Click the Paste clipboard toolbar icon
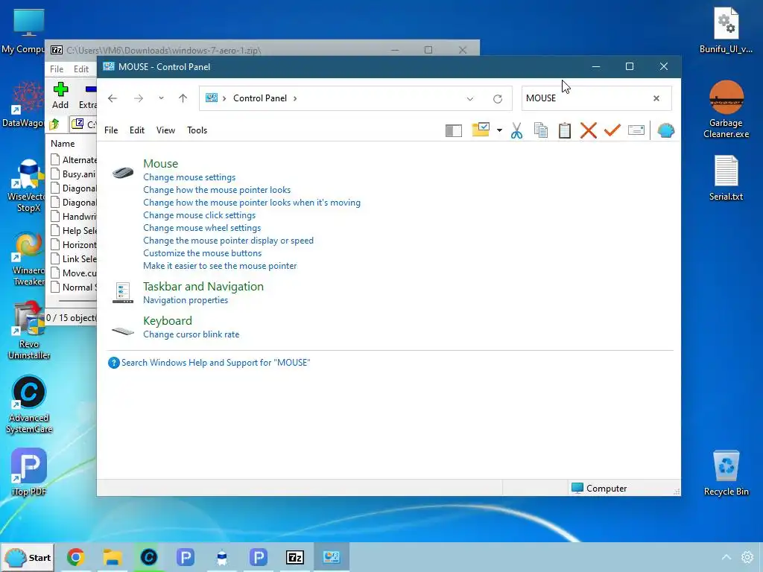This screenshot has height=572, width=763. 565,130
